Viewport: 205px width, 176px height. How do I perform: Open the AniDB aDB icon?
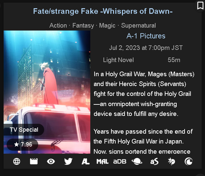[120, 162]
